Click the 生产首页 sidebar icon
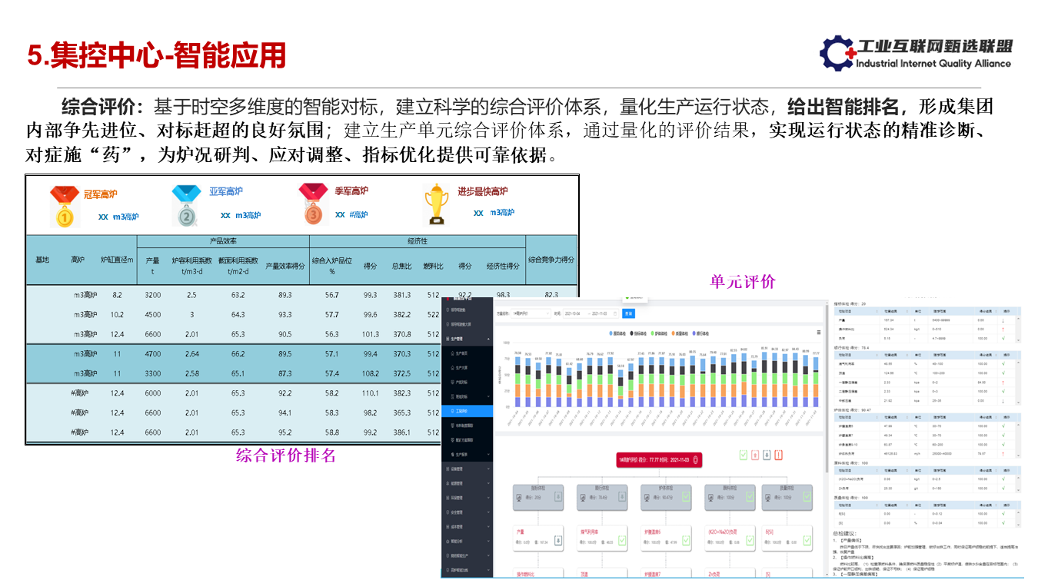 point(452,353)
